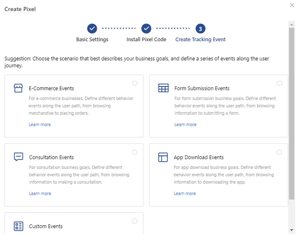Go to the Create Tracking Event step label

coord(200,40)
